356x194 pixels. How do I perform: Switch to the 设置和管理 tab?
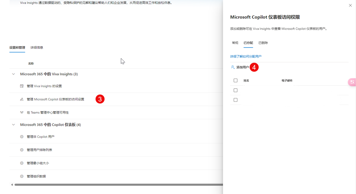pos(17,48)
